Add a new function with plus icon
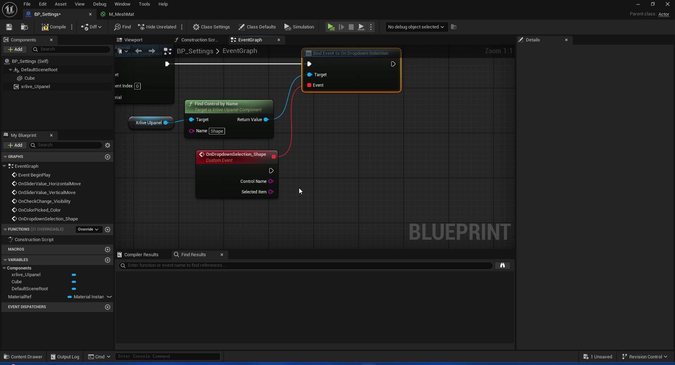Image resolution: width=675 pixels, height=365 pixels. 108,230
